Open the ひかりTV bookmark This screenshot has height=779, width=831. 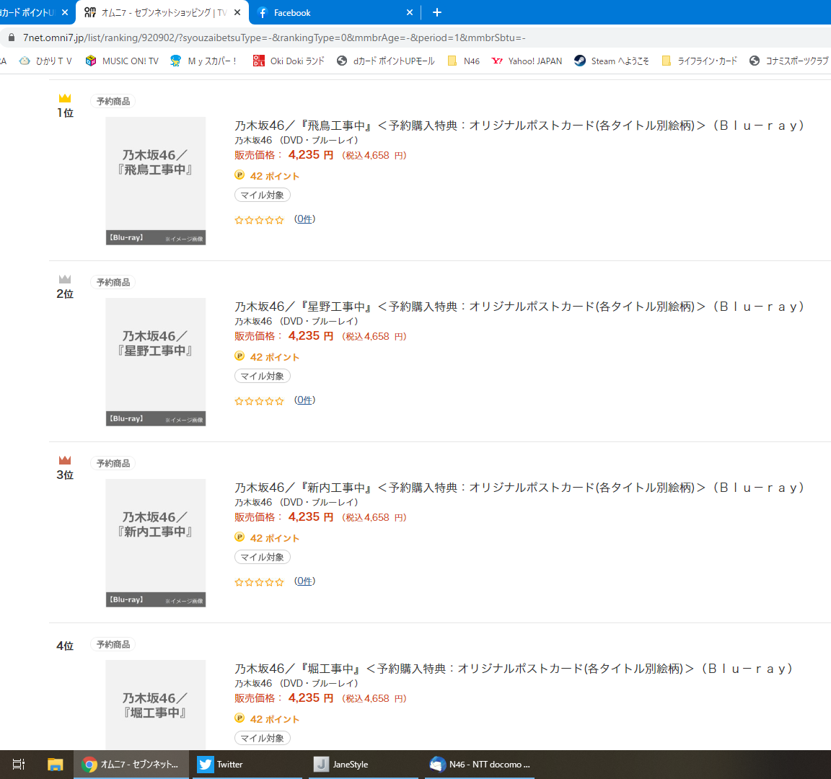pyautogui.click(x=45, y=61)
